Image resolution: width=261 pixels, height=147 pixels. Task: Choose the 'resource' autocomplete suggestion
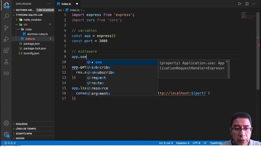click(x=122, y=88)
